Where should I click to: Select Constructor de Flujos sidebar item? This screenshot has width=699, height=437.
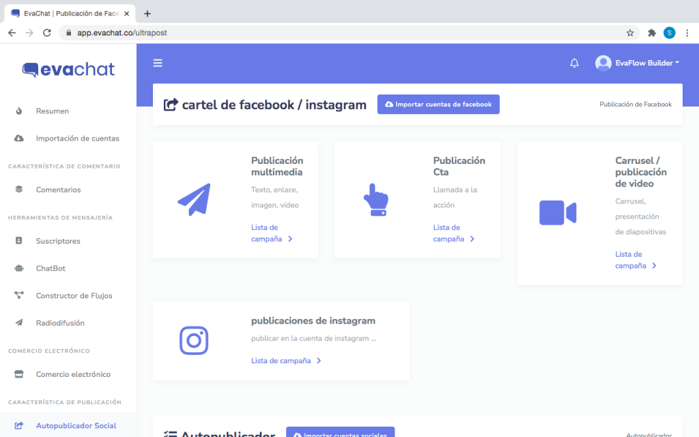tap(74, 296)
